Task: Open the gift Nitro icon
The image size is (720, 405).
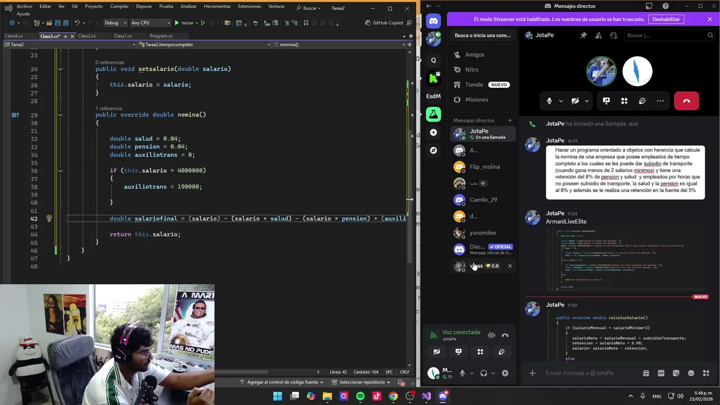Action: point(646,373)
